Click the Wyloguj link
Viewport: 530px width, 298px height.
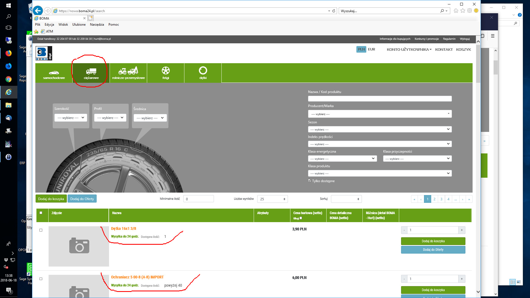(x=465, y=39)
